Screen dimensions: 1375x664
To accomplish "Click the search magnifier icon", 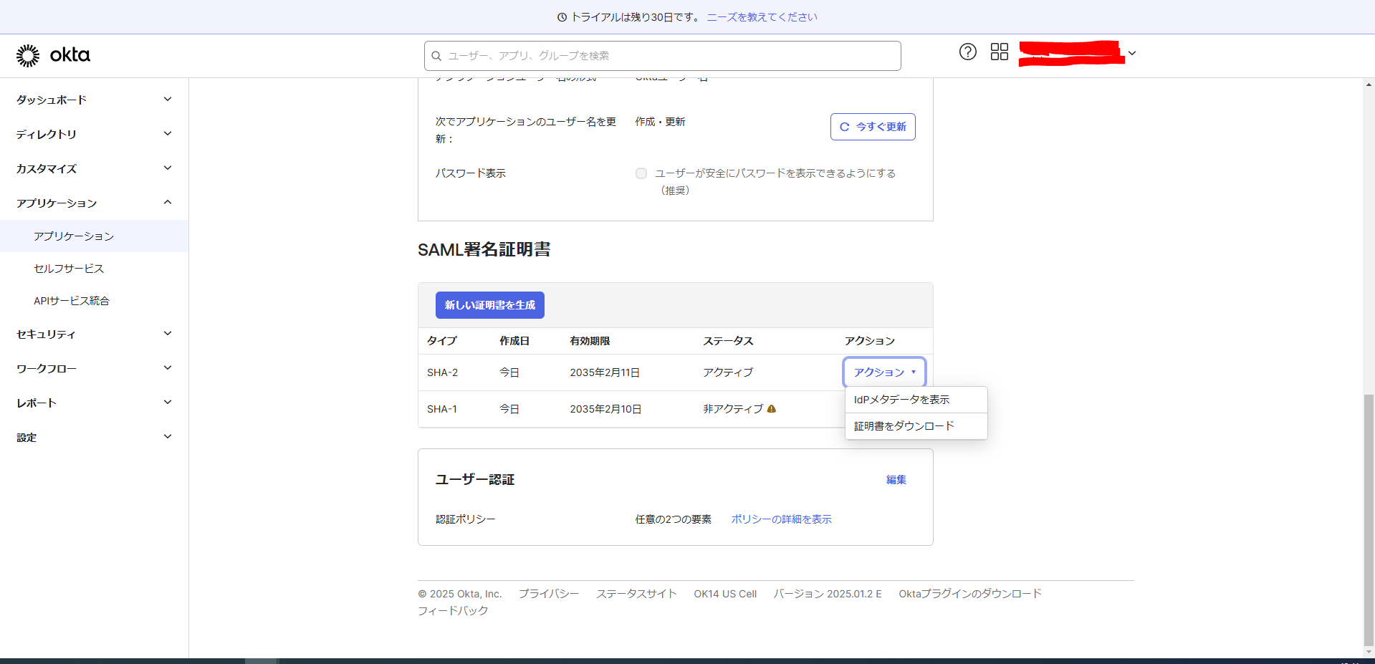I will pos(436,56).
